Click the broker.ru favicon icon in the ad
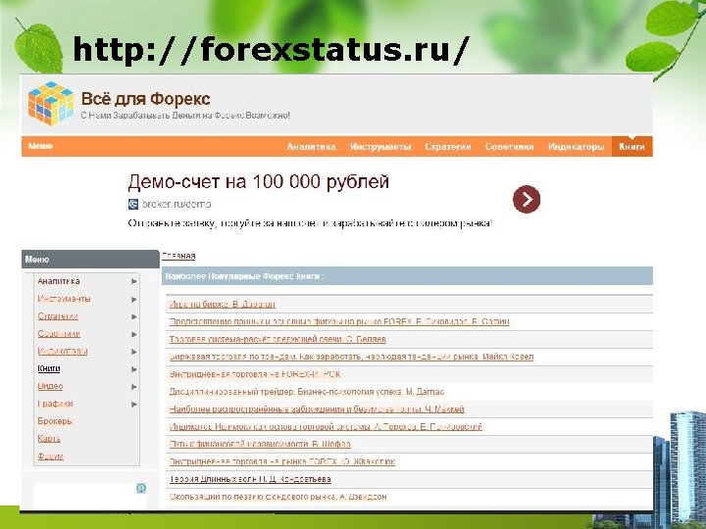The image size is (706, 529). pyautogui.click(x=132, y=204)
